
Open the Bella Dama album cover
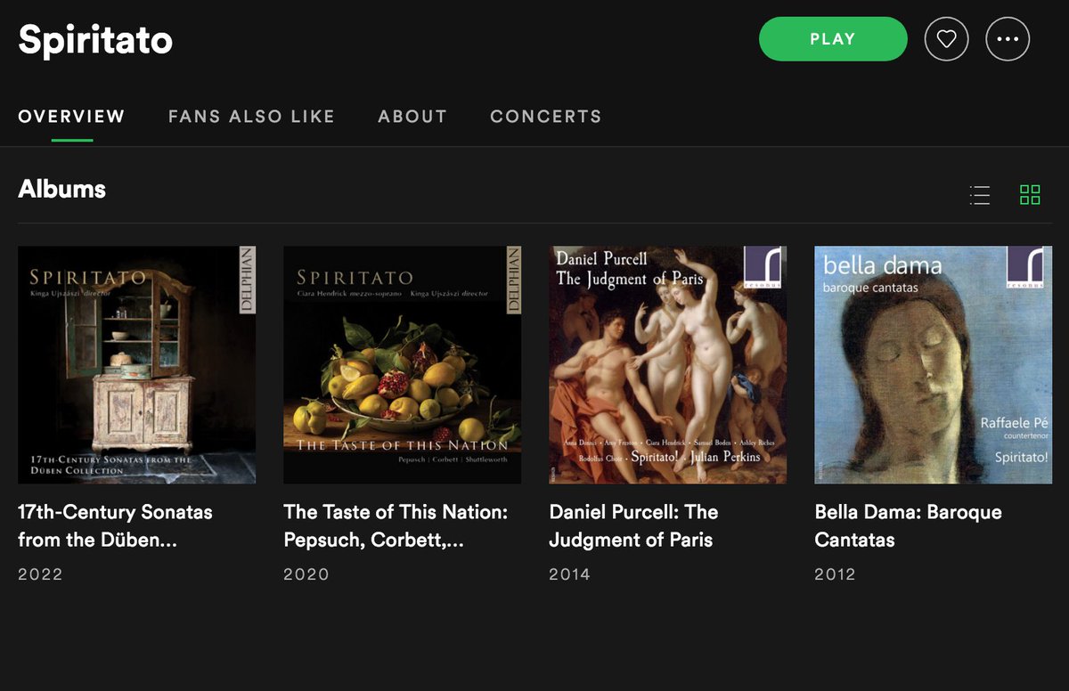click(934, 365)
